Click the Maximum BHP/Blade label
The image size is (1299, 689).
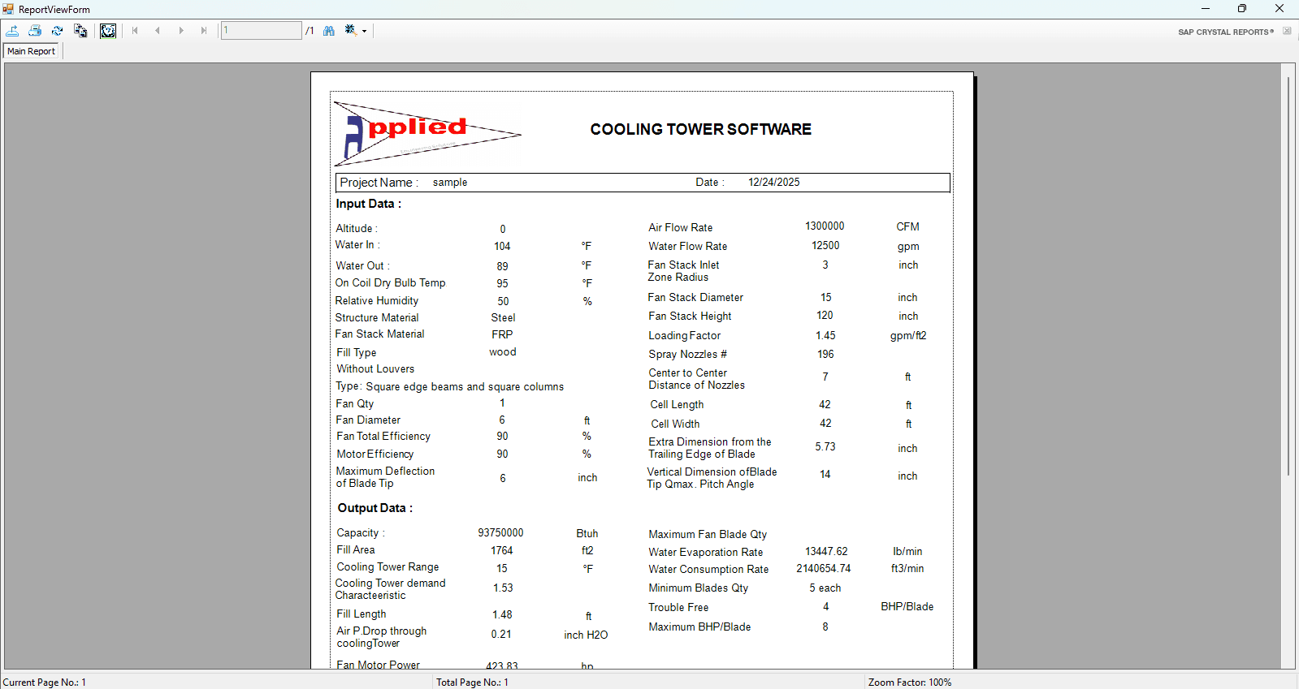[x=699, y=627]
